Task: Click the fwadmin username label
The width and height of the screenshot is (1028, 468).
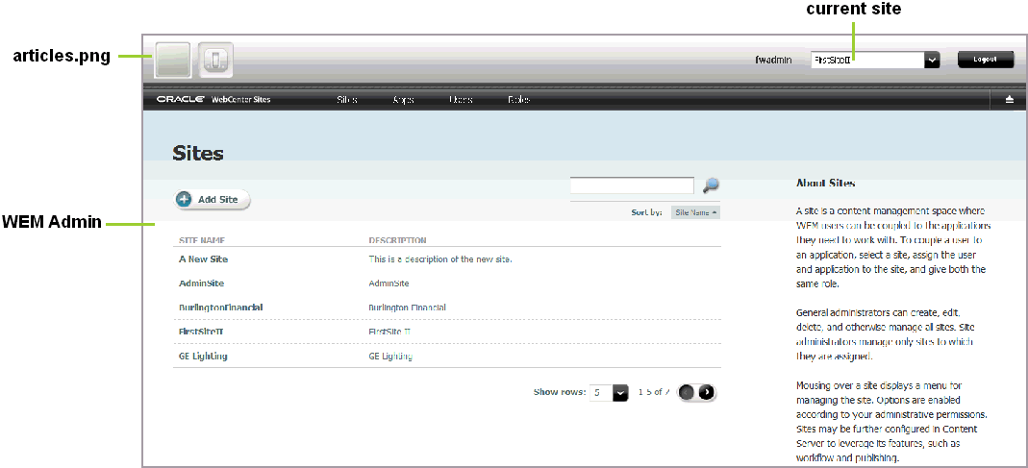Action: [773, 60]
